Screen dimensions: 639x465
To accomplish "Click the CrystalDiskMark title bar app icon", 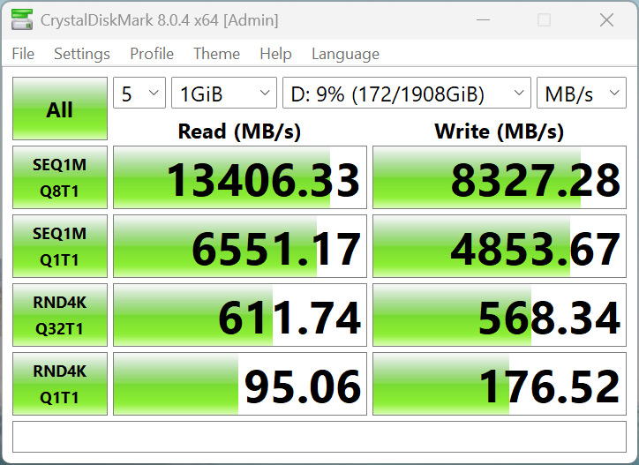I will [22, 19].
